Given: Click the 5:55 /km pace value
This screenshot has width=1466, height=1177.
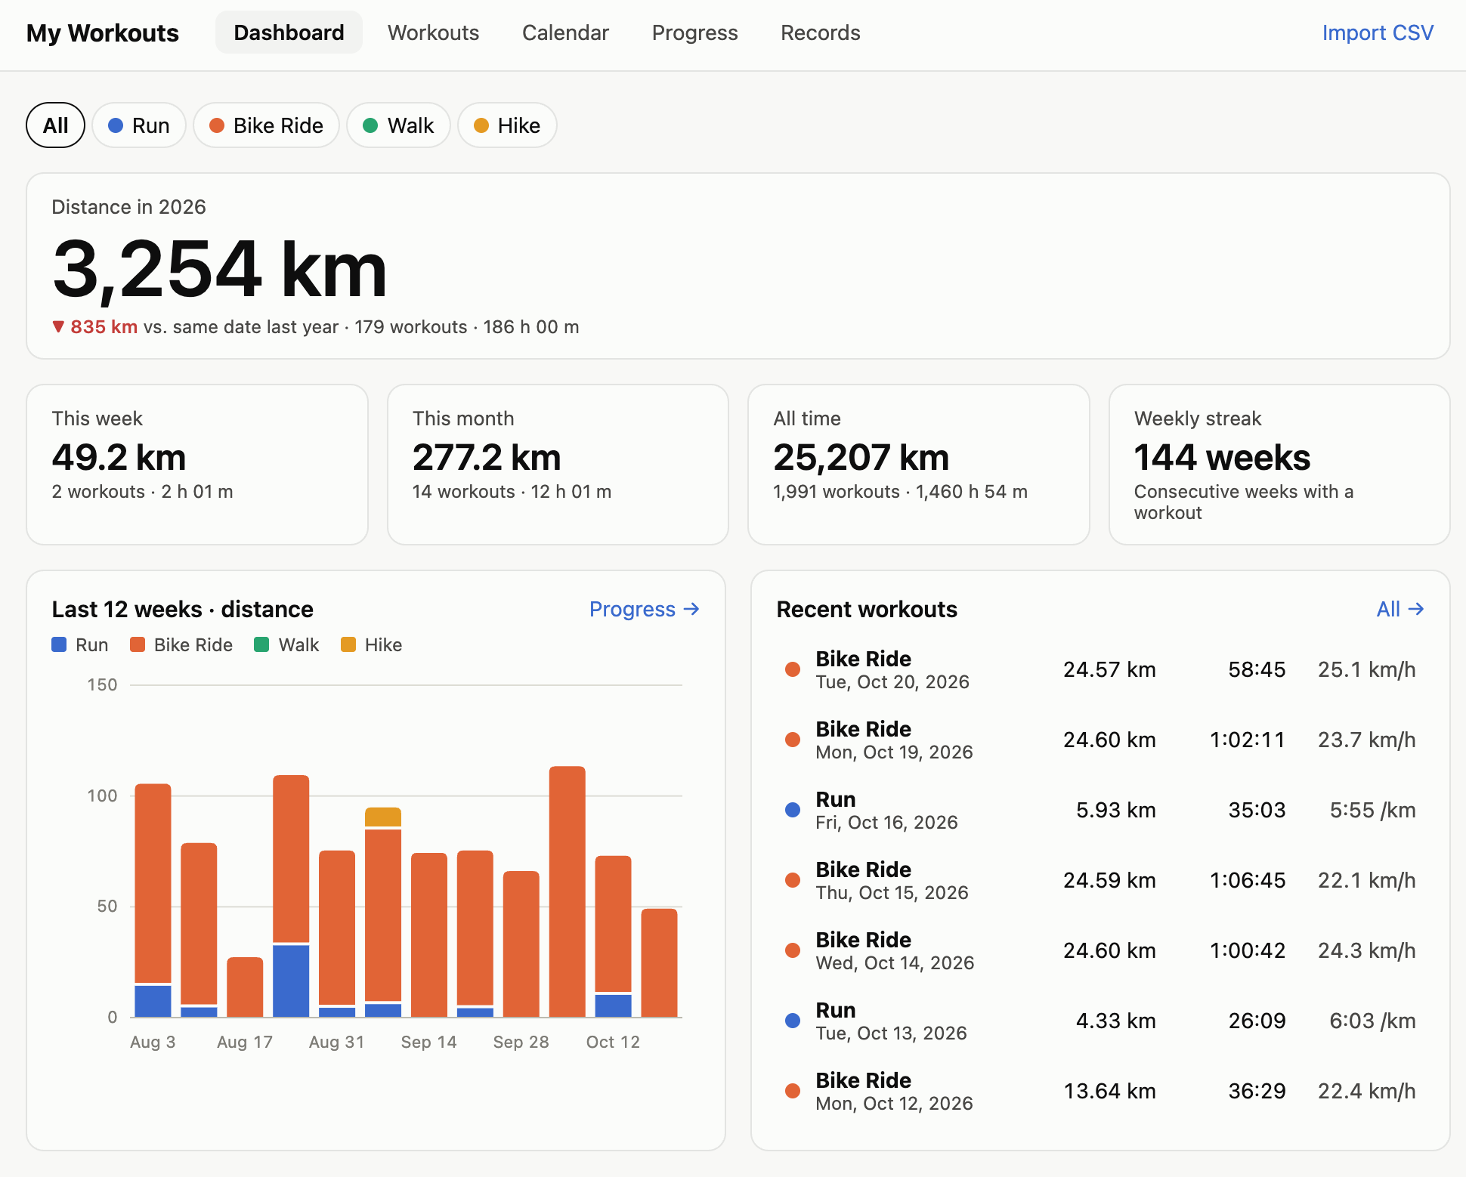Looking at the screenshot, I should pos(1372,811).
